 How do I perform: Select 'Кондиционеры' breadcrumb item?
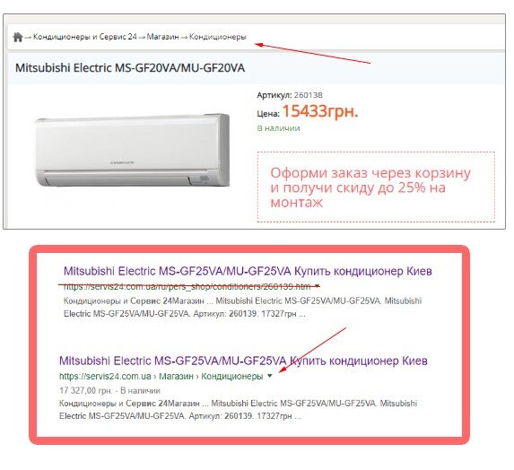(x=218, y=37)
